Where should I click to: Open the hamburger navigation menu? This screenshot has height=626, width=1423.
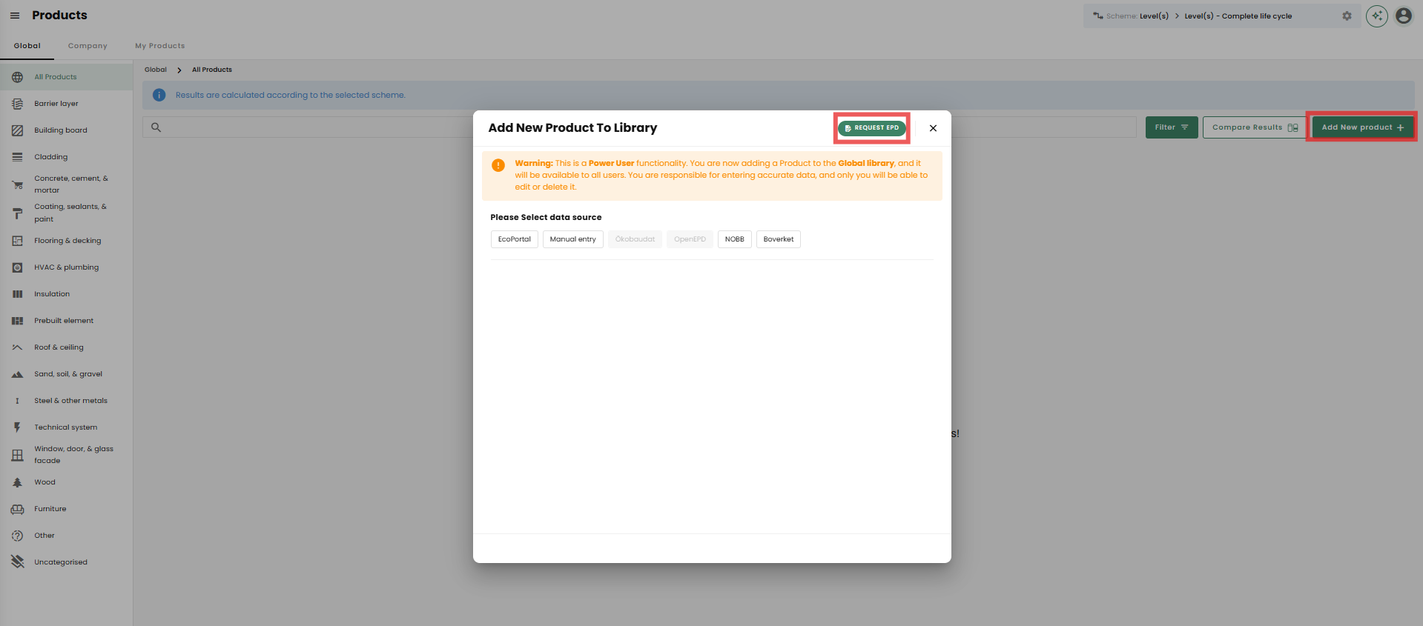pyautogui.click(x=15, y=16)
